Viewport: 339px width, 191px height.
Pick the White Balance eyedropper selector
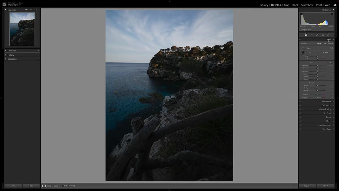(x=303, y=53)
